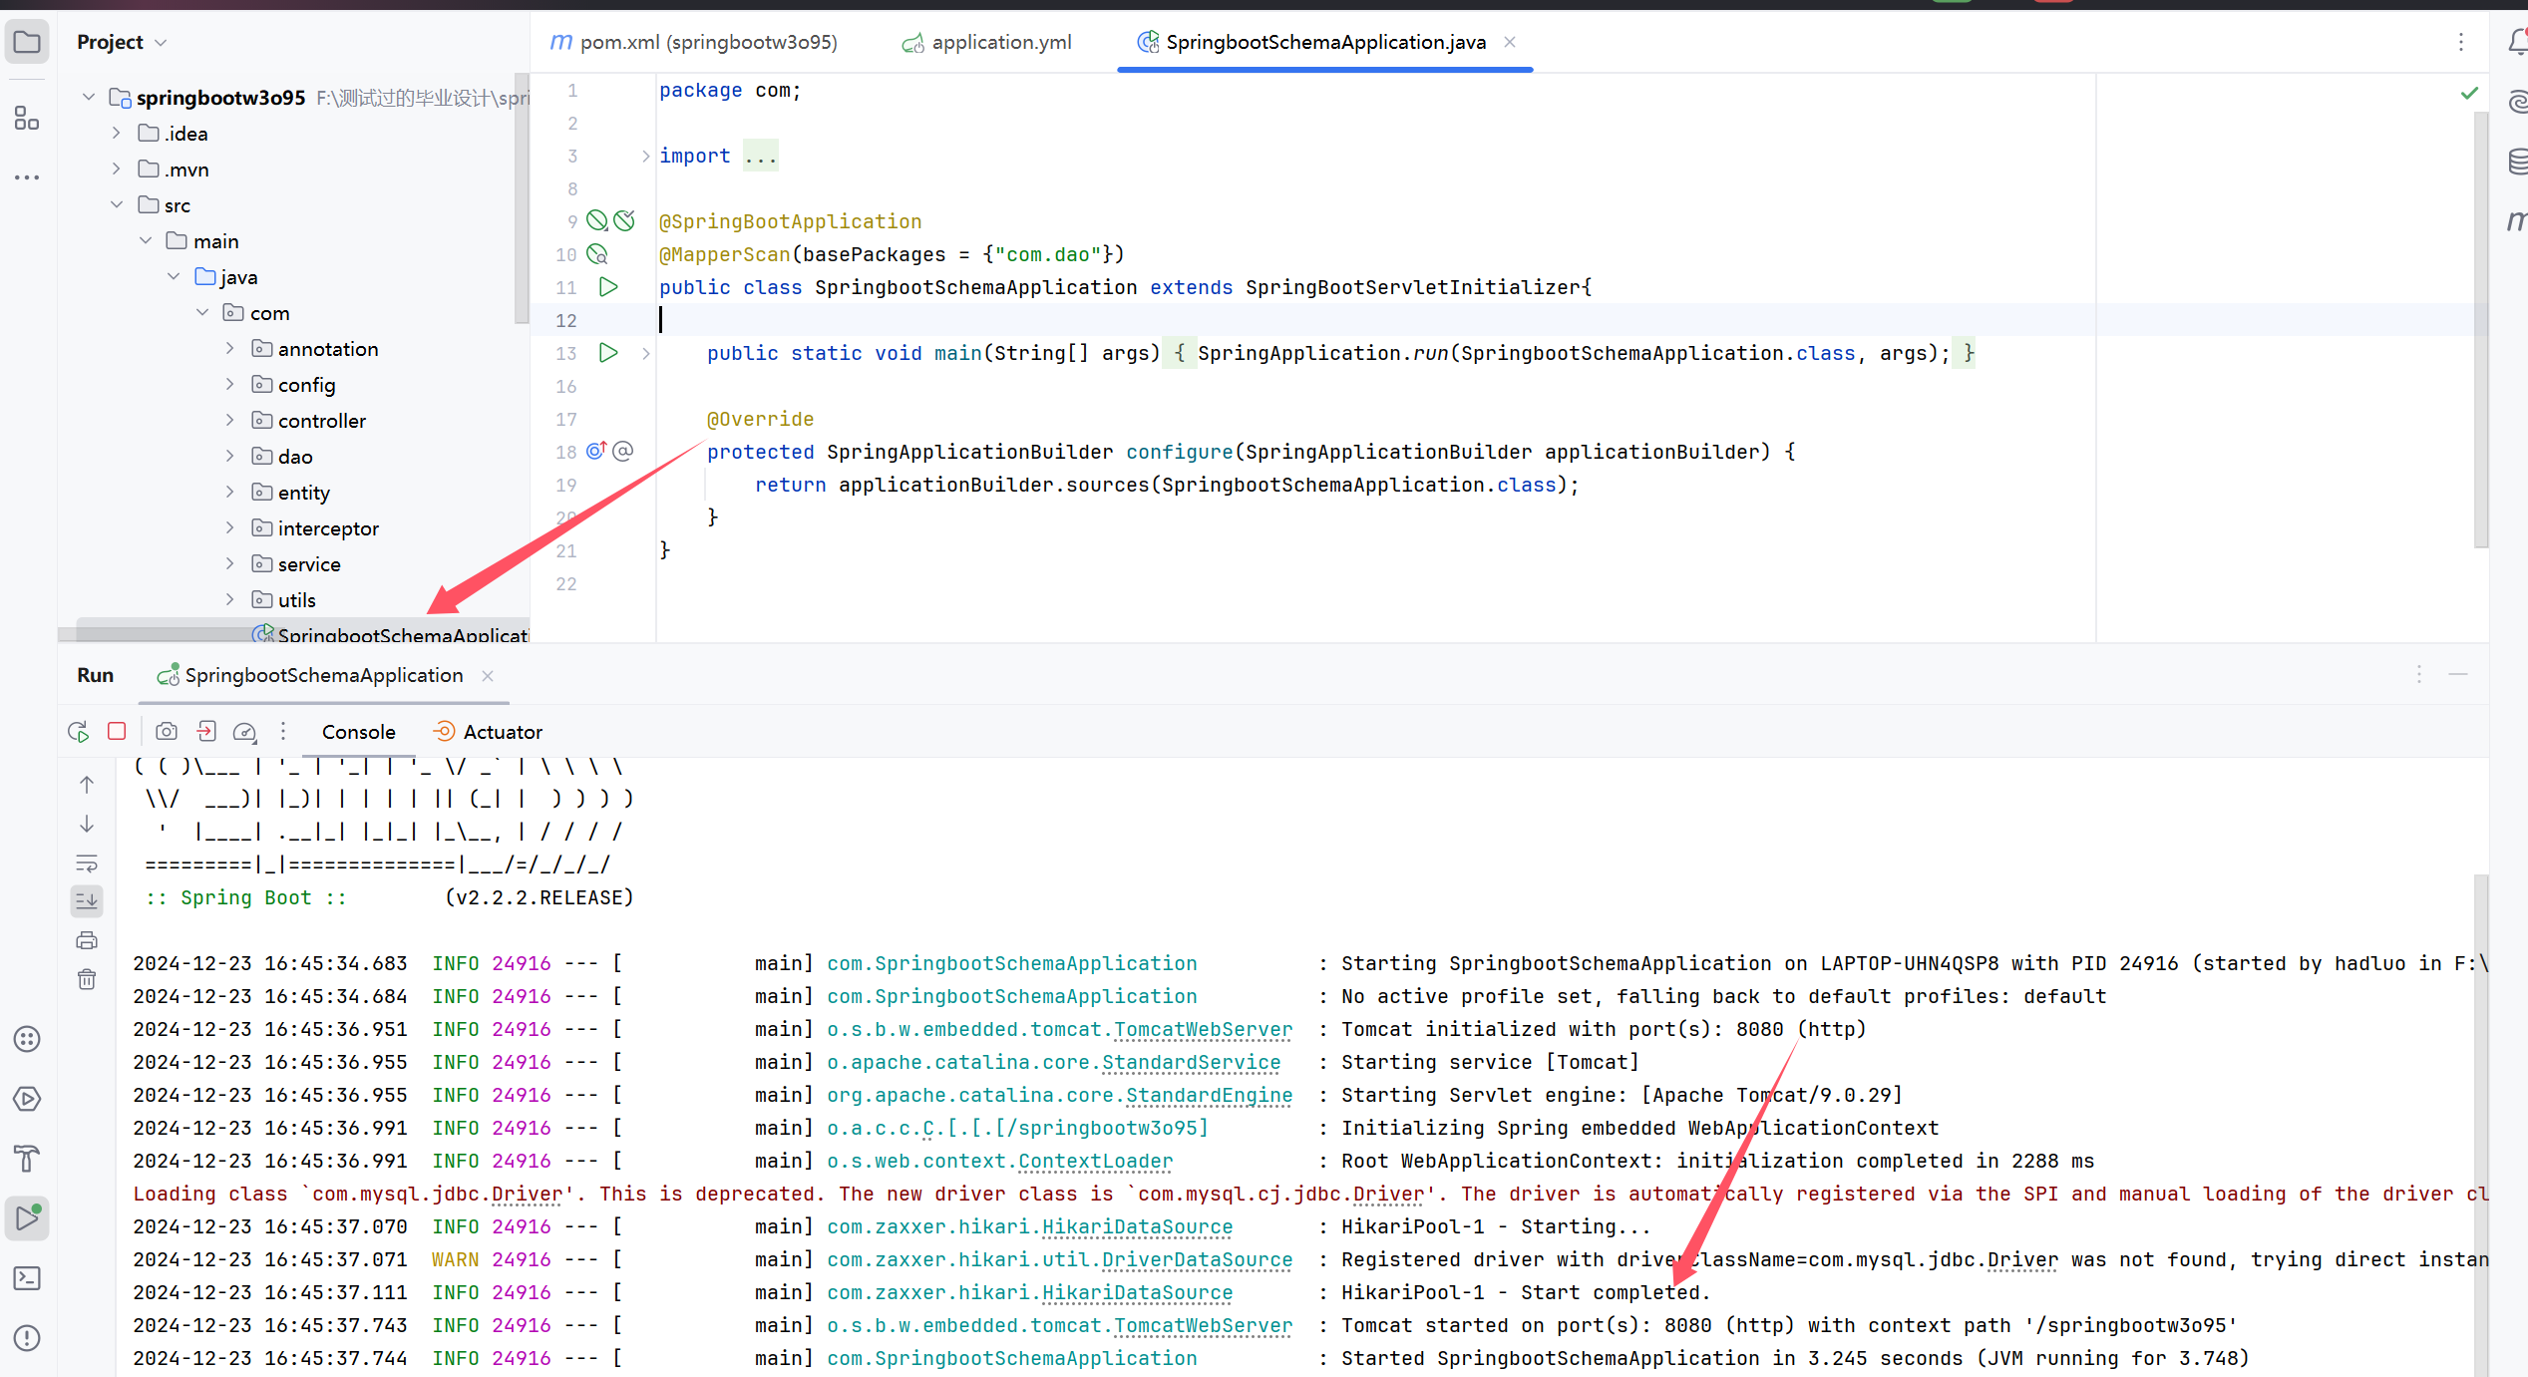The height and width of the screenshot is (1377, 2528).
Task: Stop the running application
Action: pyautogui.click(x=117, y=731)
